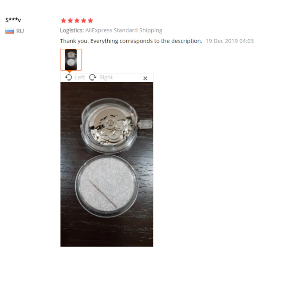Click the fifth rating star
Screen dimensions: 291x291
[90, 21]
